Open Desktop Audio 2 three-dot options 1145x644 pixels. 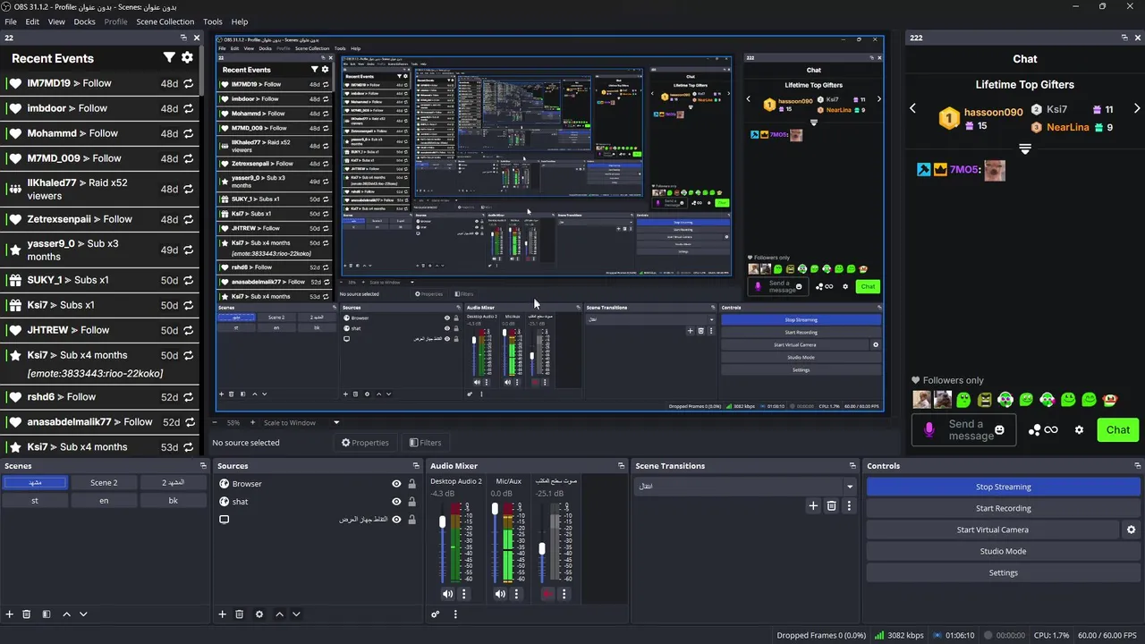click(x=464, y=594)
